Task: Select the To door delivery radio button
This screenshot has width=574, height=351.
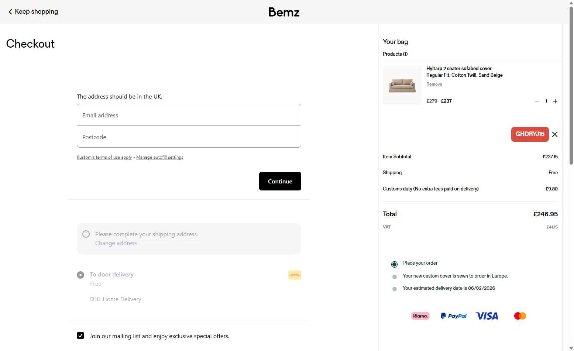Action: click(80, 275)
